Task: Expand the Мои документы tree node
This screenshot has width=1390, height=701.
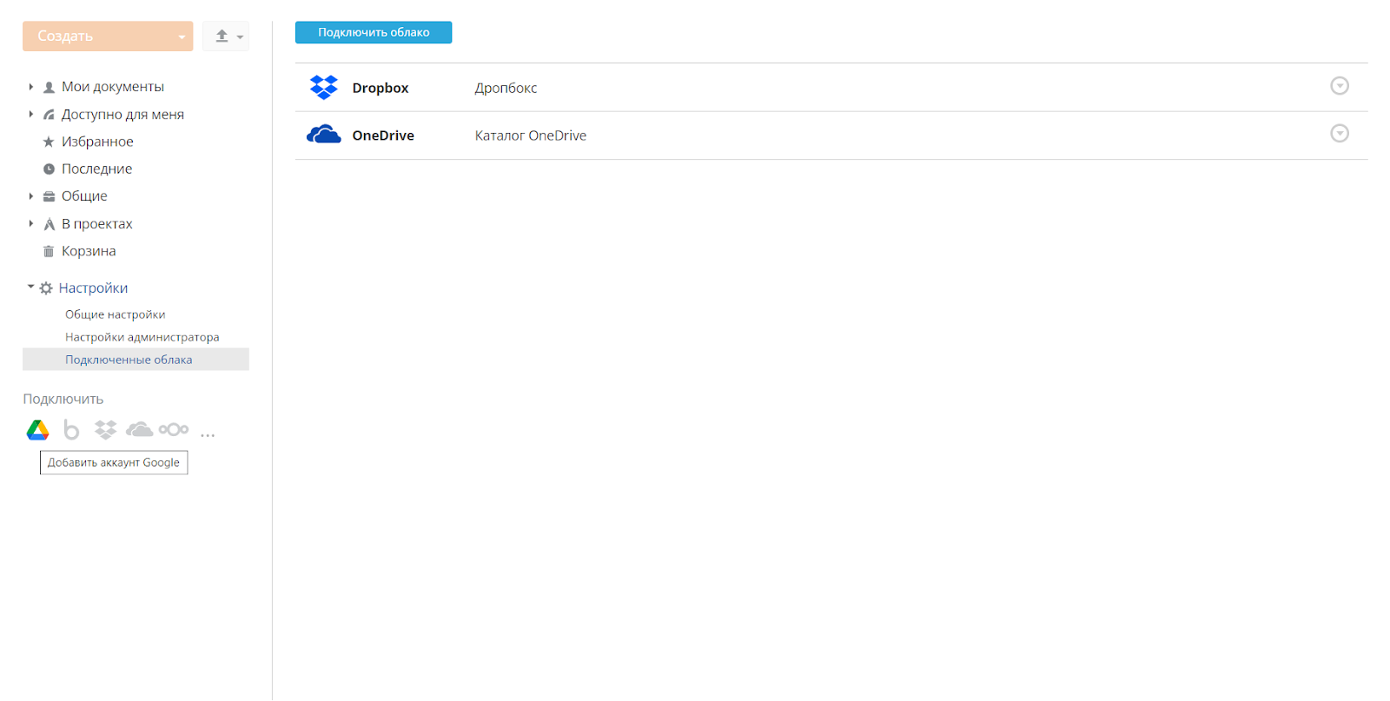Action: pyautogui.click(x=30, y=87)
